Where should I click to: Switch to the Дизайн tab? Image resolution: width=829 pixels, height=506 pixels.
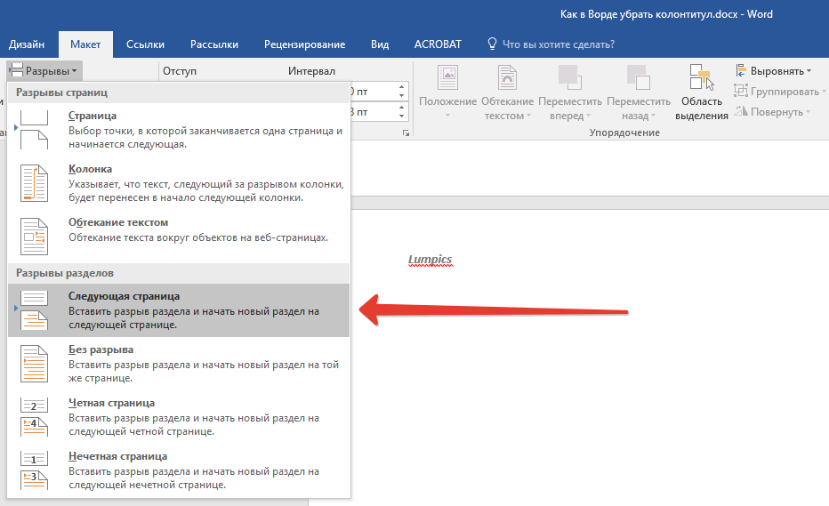[27, 44]
